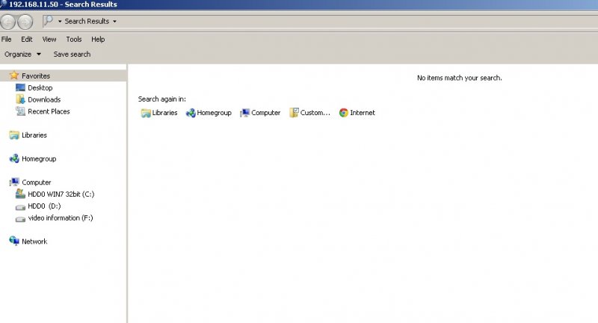
Task: Click the Desktop icon in Favorites
Action: (x=20, y=87)
